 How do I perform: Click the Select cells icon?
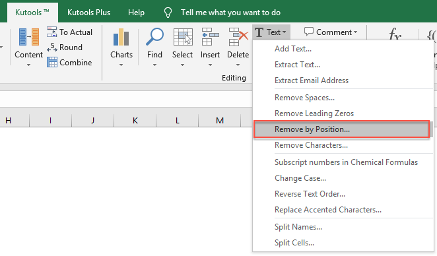pyautogui.click(x=183, y=37)
